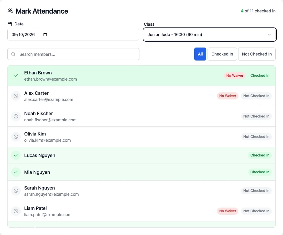Click Alex Carter's Not Checked In badge
The height and width of the screenshot is (235, 283).
256,96
